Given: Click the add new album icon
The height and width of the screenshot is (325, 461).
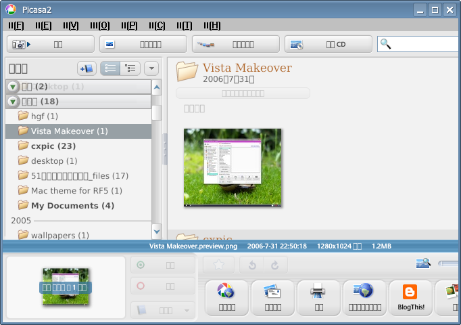Looking at the screenshot, I should click(x=87, y=68).
